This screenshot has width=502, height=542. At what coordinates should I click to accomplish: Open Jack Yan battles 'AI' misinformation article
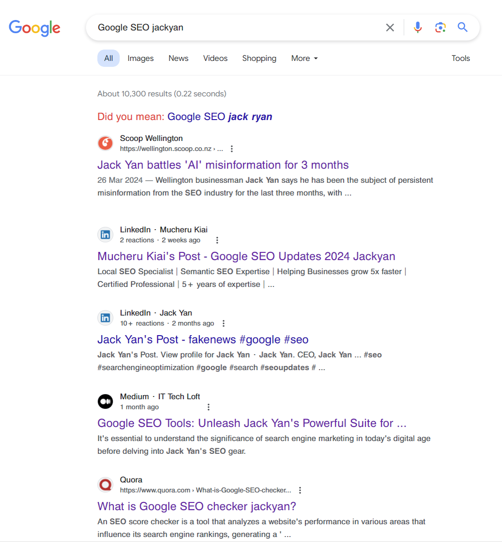point(223,165)
